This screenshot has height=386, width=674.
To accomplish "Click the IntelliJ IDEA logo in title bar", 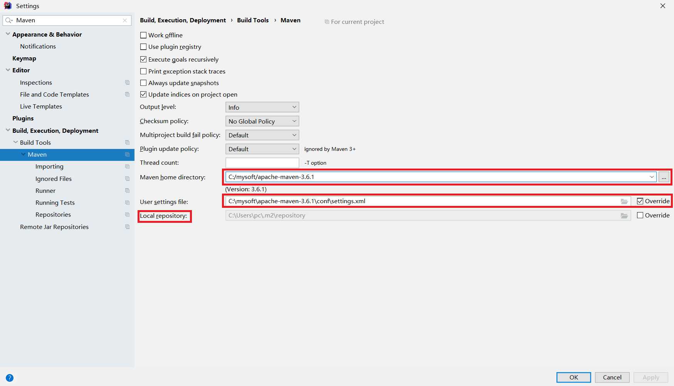I will (8, 6).
